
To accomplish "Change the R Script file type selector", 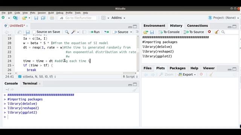I will pyautogui.click(x=130, y=76).
